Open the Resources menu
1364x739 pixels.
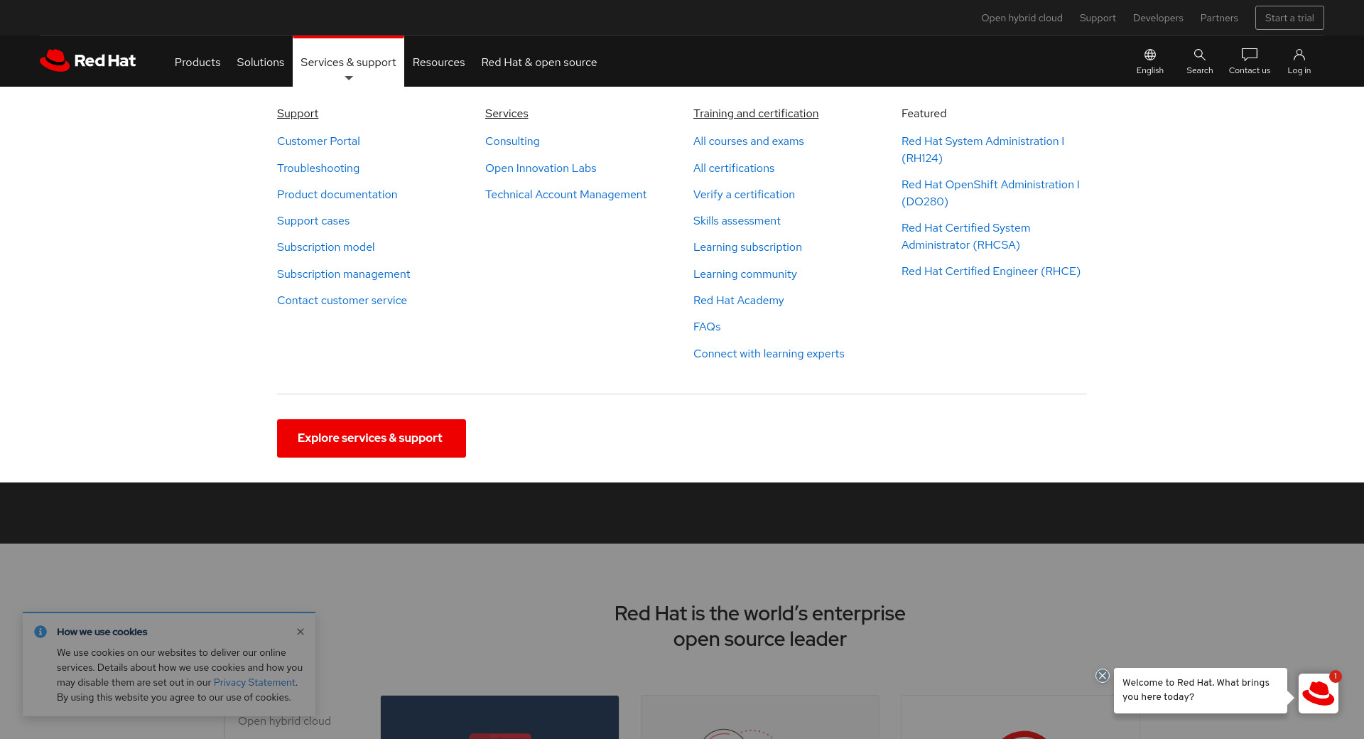tap(438, 63)
